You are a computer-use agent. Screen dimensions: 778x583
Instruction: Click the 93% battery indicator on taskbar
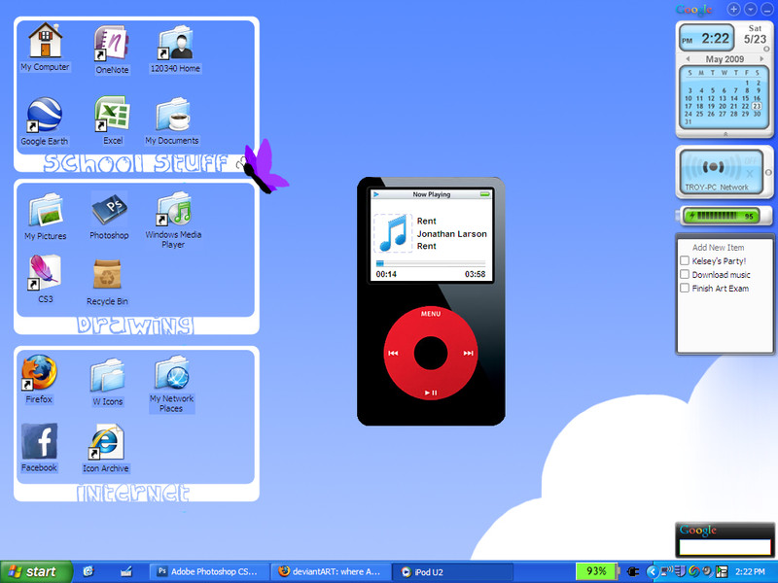click(596, 571)
